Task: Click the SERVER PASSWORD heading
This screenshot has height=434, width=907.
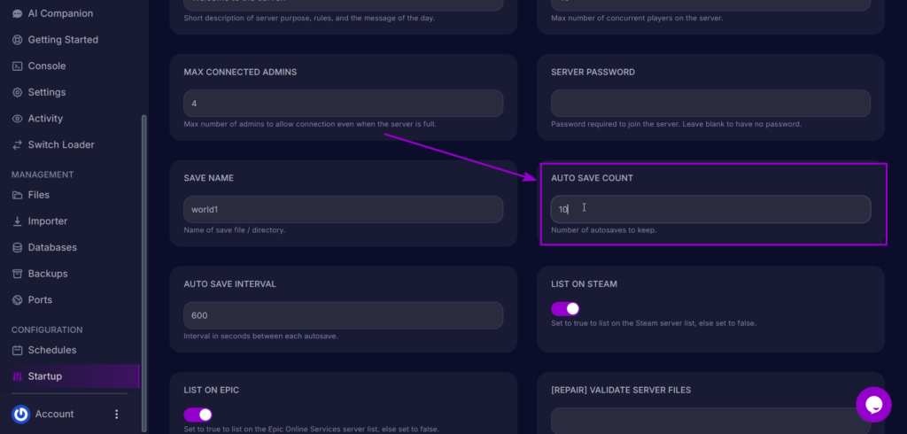Action: click(x=593, y=73)
